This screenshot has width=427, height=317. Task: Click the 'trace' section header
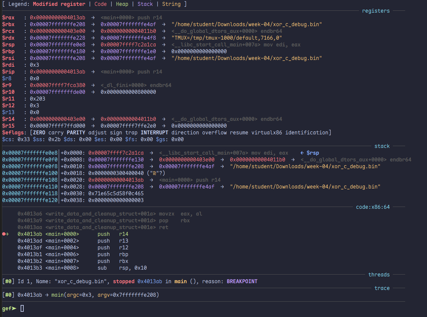(382, 288)
